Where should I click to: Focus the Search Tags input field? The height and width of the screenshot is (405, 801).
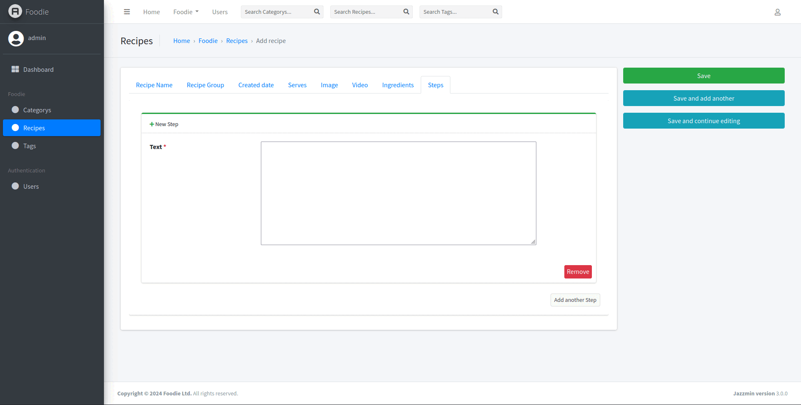455,12
